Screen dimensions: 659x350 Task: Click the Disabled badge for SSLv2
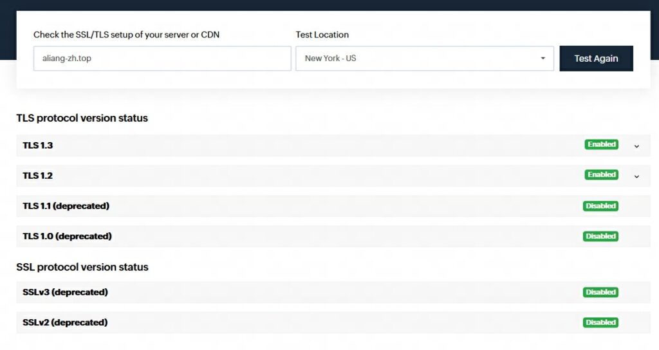[600, 323]
